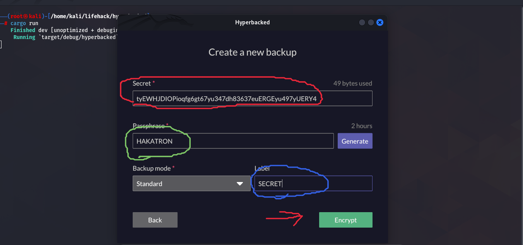Expand the Backup mode dropdown arrow
This screenshot has height=245, width=523.
click(240, 184)
